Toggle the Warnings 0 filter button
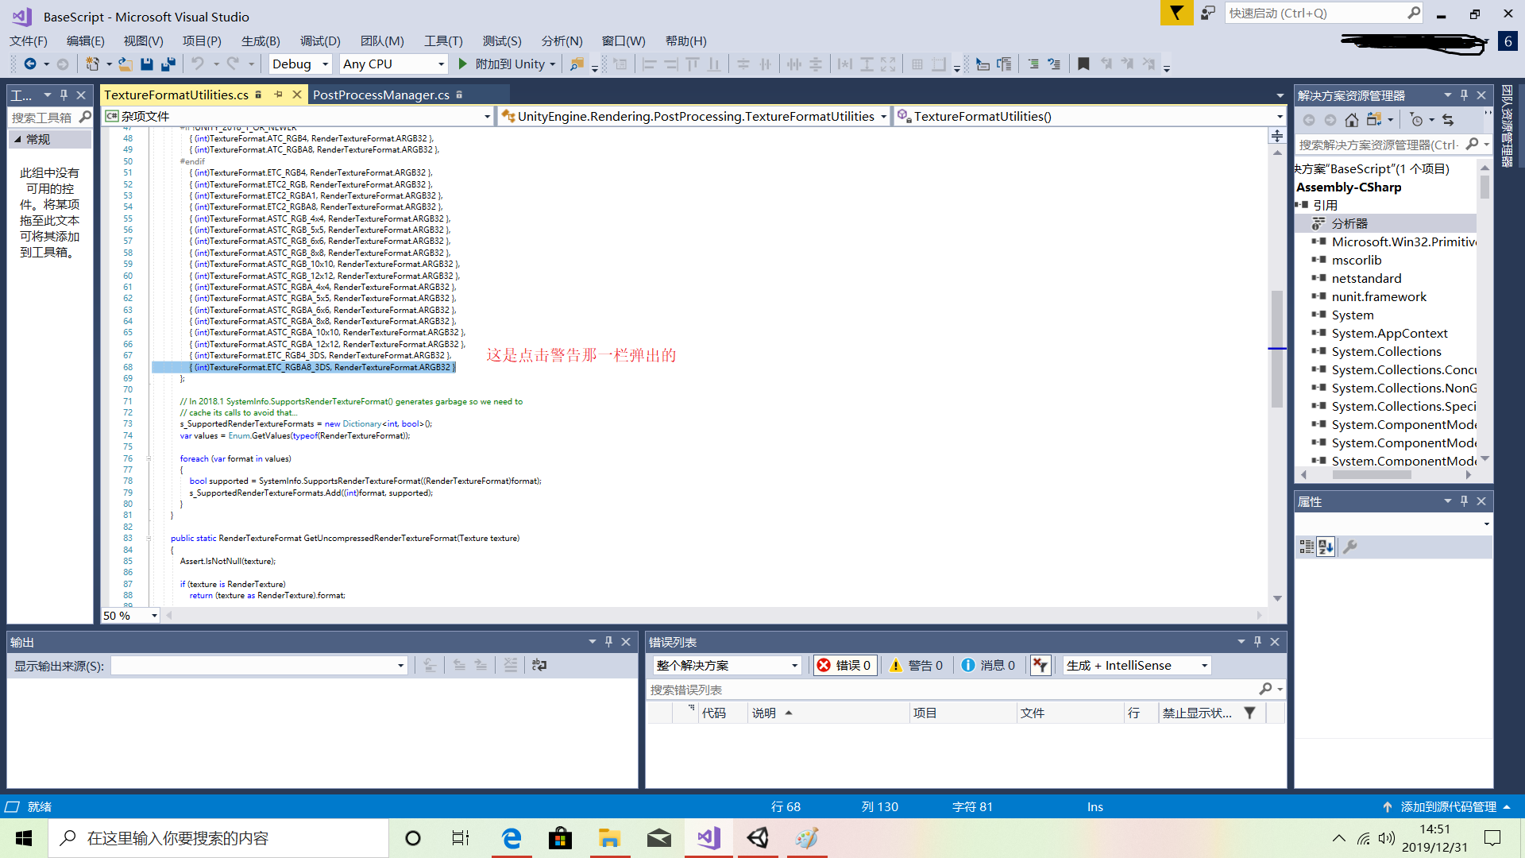 pos(916,665)
